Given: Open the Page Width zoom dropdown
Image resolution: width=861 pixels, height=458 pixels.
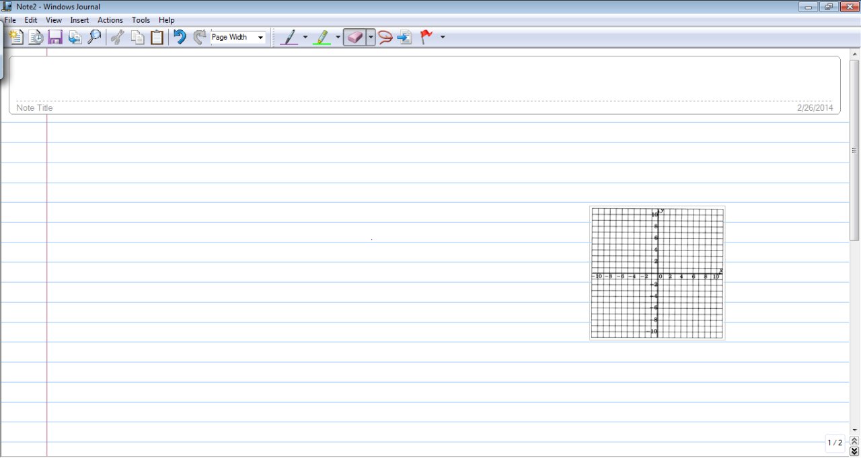Looking at the screenshot, I should tap(260, 37).
